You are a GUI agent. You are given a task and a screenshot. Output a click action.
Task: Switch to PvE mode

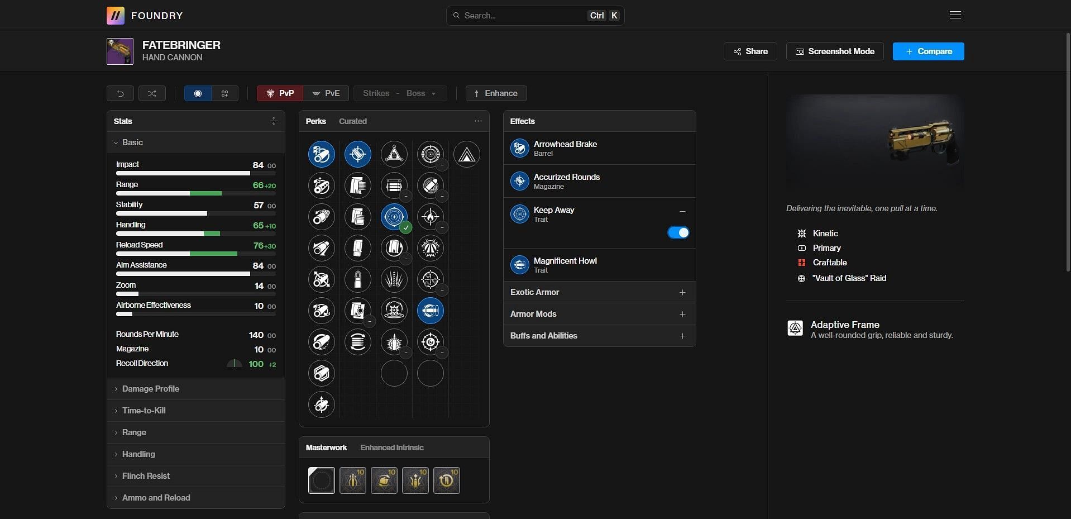(326, 93)
